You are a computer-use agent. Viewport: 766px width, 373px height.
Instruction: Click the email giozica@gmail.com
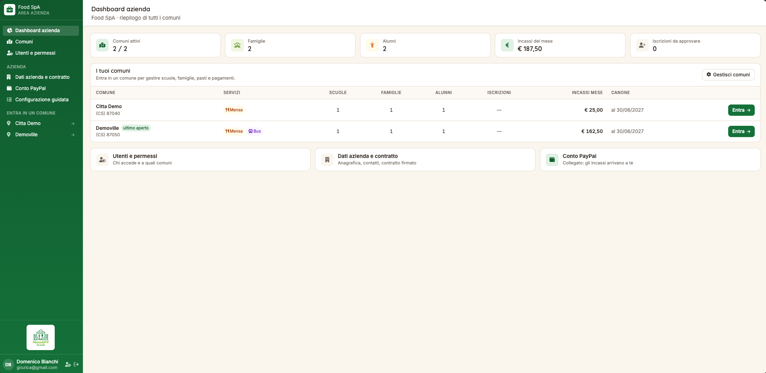pyautogui.click(x=37, y=367)
